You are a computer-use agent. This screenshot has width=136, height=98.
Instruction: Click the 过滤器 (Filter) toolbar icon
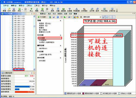69,10
